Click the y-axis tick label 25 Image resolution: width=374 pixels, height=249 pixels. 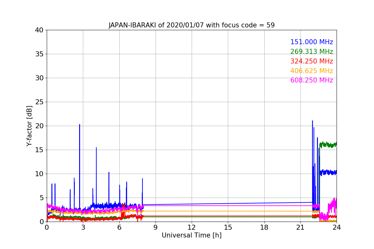39,102
